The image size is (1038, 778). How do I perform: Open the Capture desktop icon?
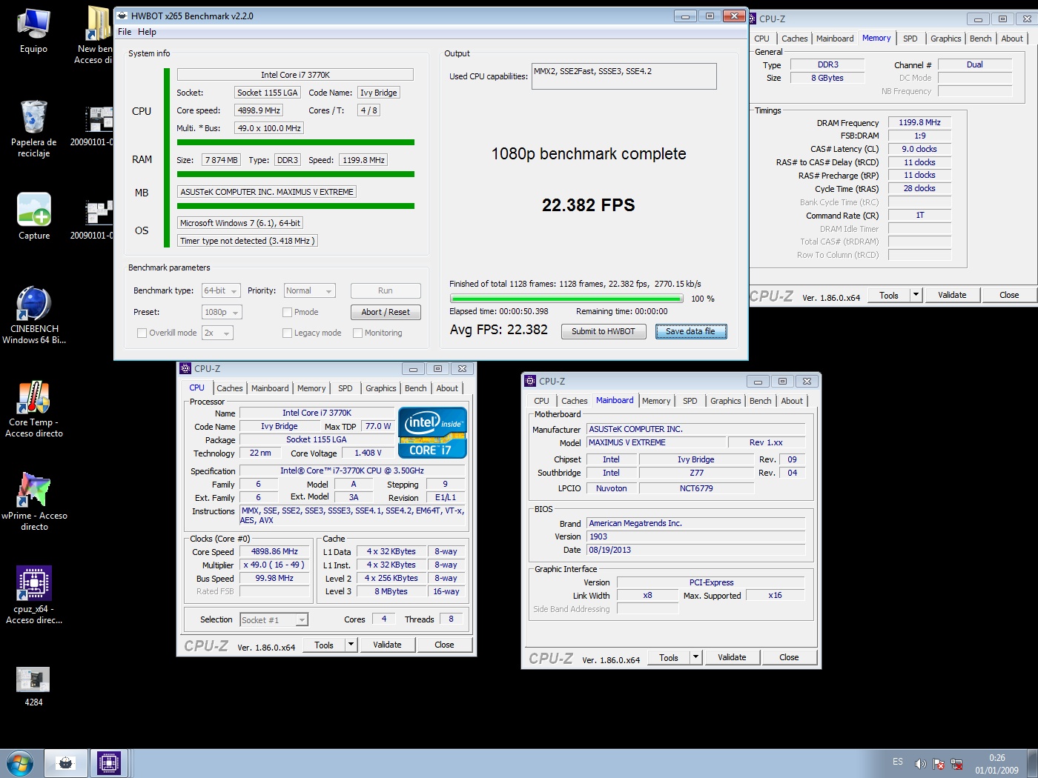[34, 216]
